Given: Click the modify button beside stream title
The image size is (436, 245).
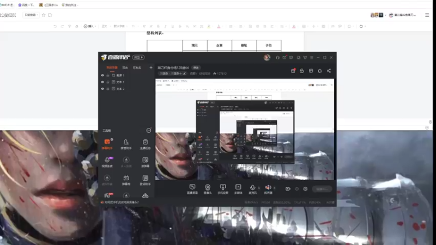Looking at the screenshot, I should point(196,68).
